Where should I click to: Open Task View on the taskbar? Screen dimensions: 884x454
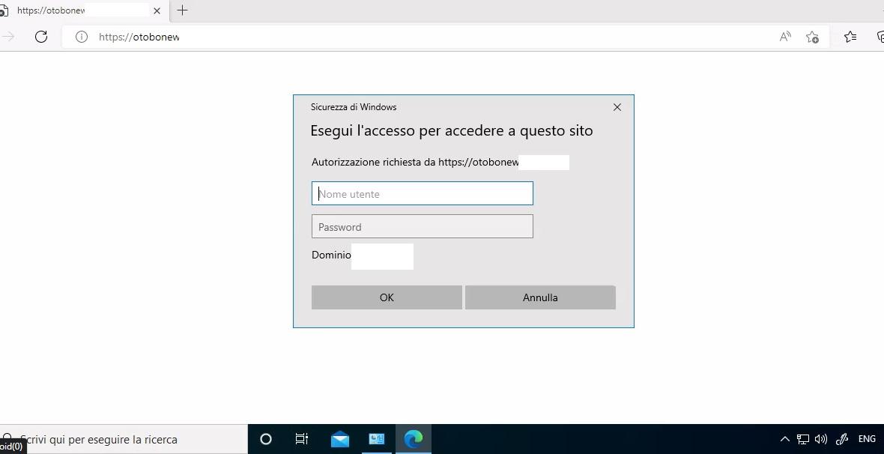click(x=302, y=439)
